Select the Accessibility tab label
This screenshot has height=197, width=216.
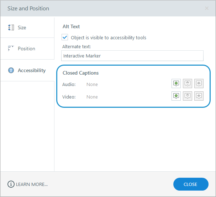click(32, 70)
